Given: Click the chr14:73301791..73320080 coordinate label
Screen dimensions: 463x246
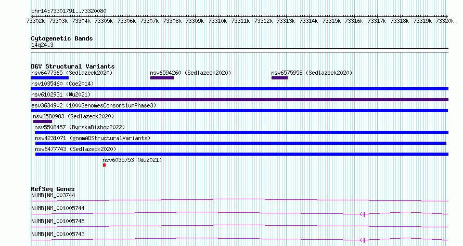Looking at the screenshot, I should tap(69, 11).
